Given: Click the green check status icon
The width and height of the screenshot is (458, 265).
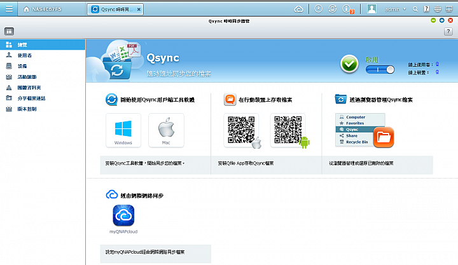Looking at the screenshot, I should (x=349, y=64).
